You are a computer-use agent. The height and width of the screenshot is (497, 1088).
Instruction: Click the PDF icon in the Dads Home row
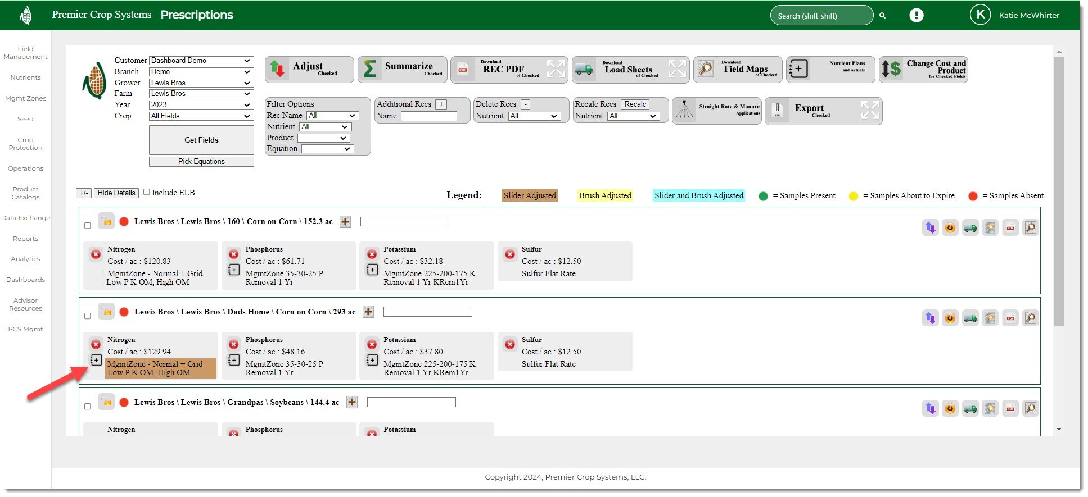[1010, 318]
